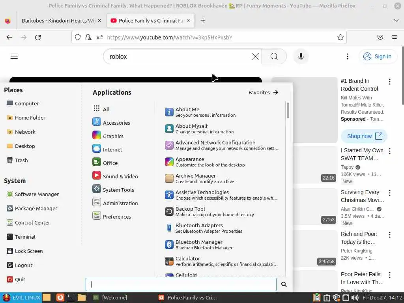Click Logout in the System list
404x303 pixels.
point(20,265)
